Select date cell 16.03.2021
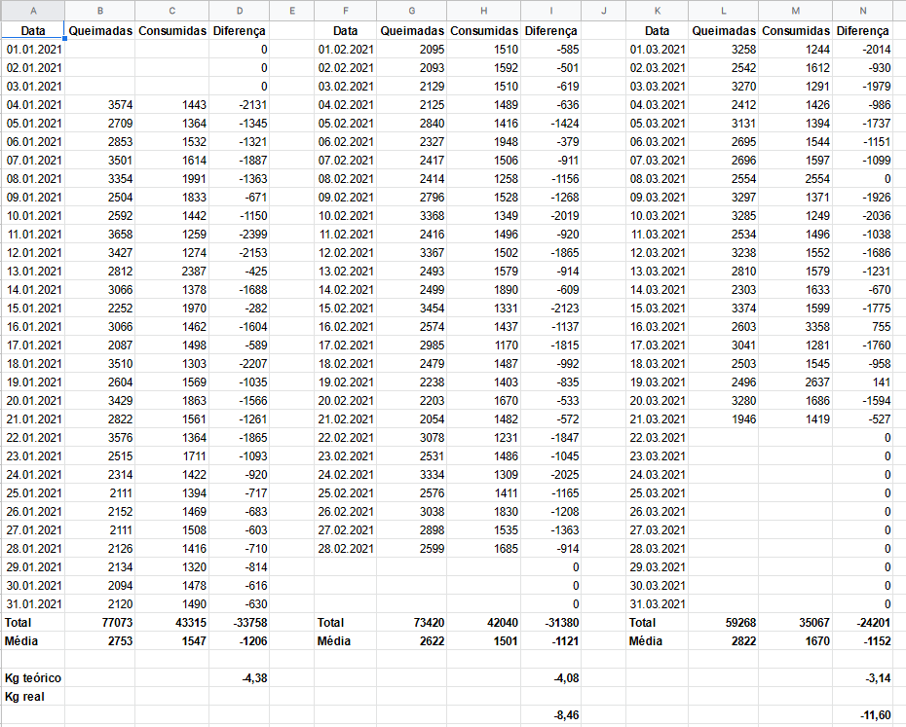The height and width of the screenshot is (727, 906). [658, 326]
